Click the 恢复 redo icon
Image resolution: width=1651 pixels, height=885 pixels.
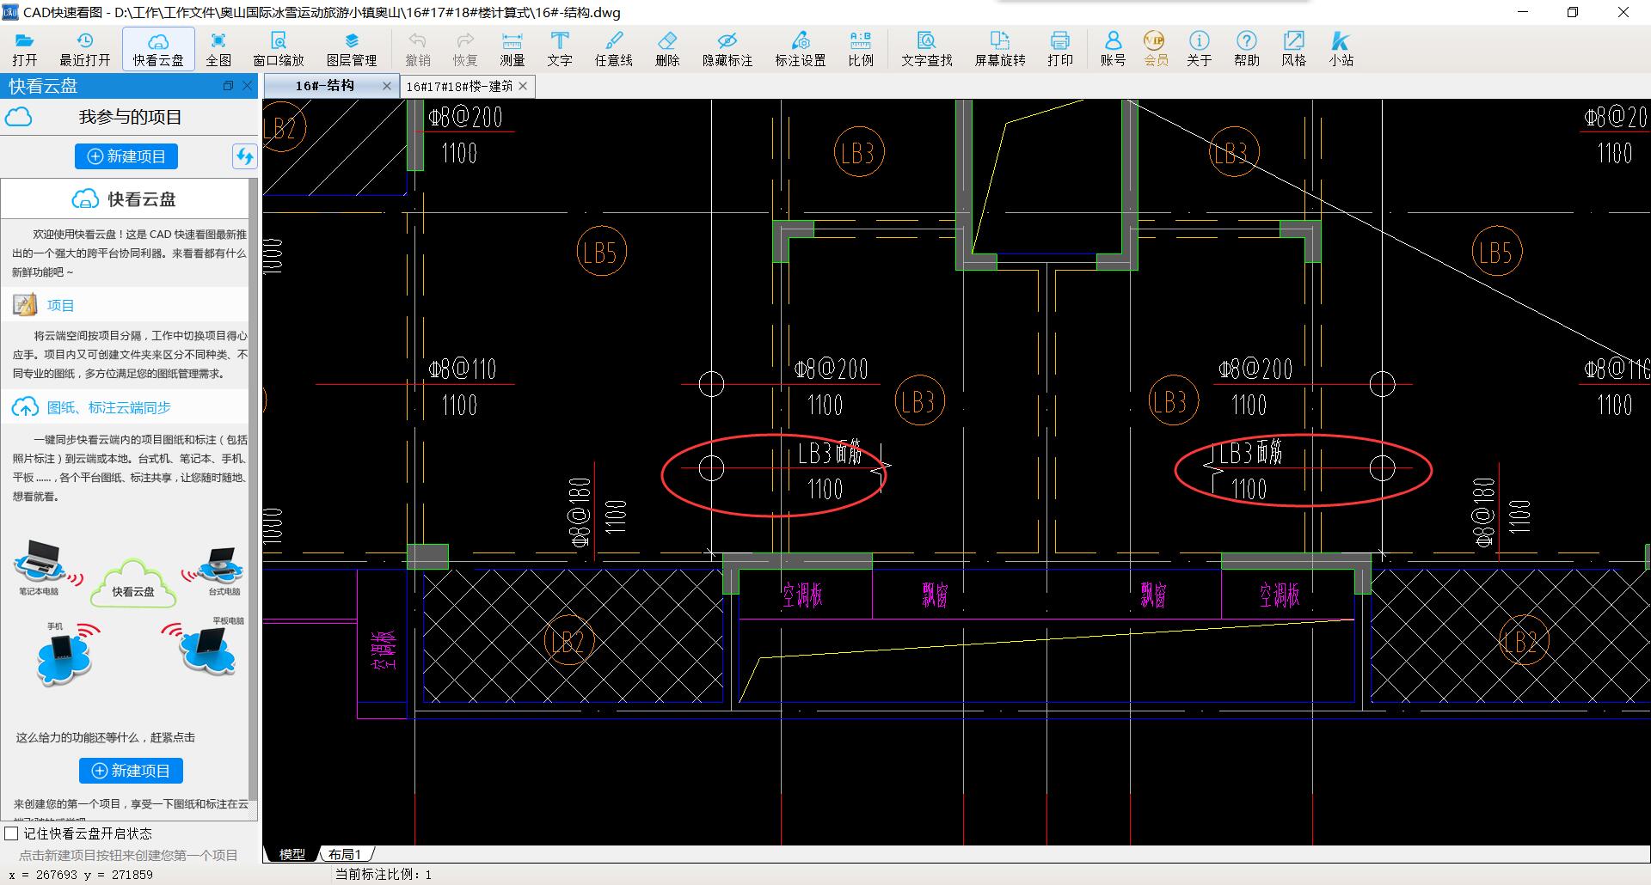[465, 49]
